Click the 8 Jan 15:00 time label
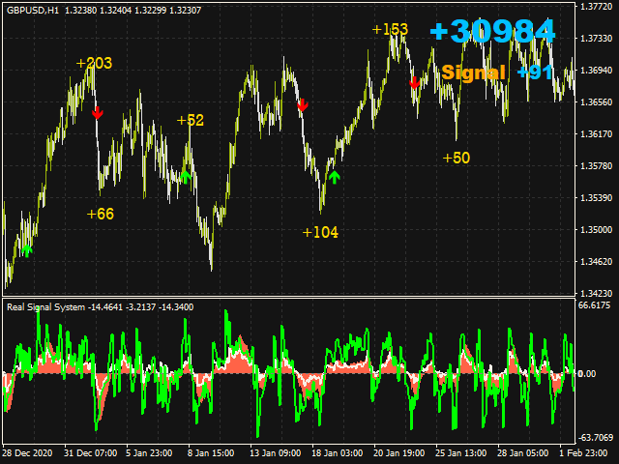This screenshot has height=464, width=619. point(211,453)
